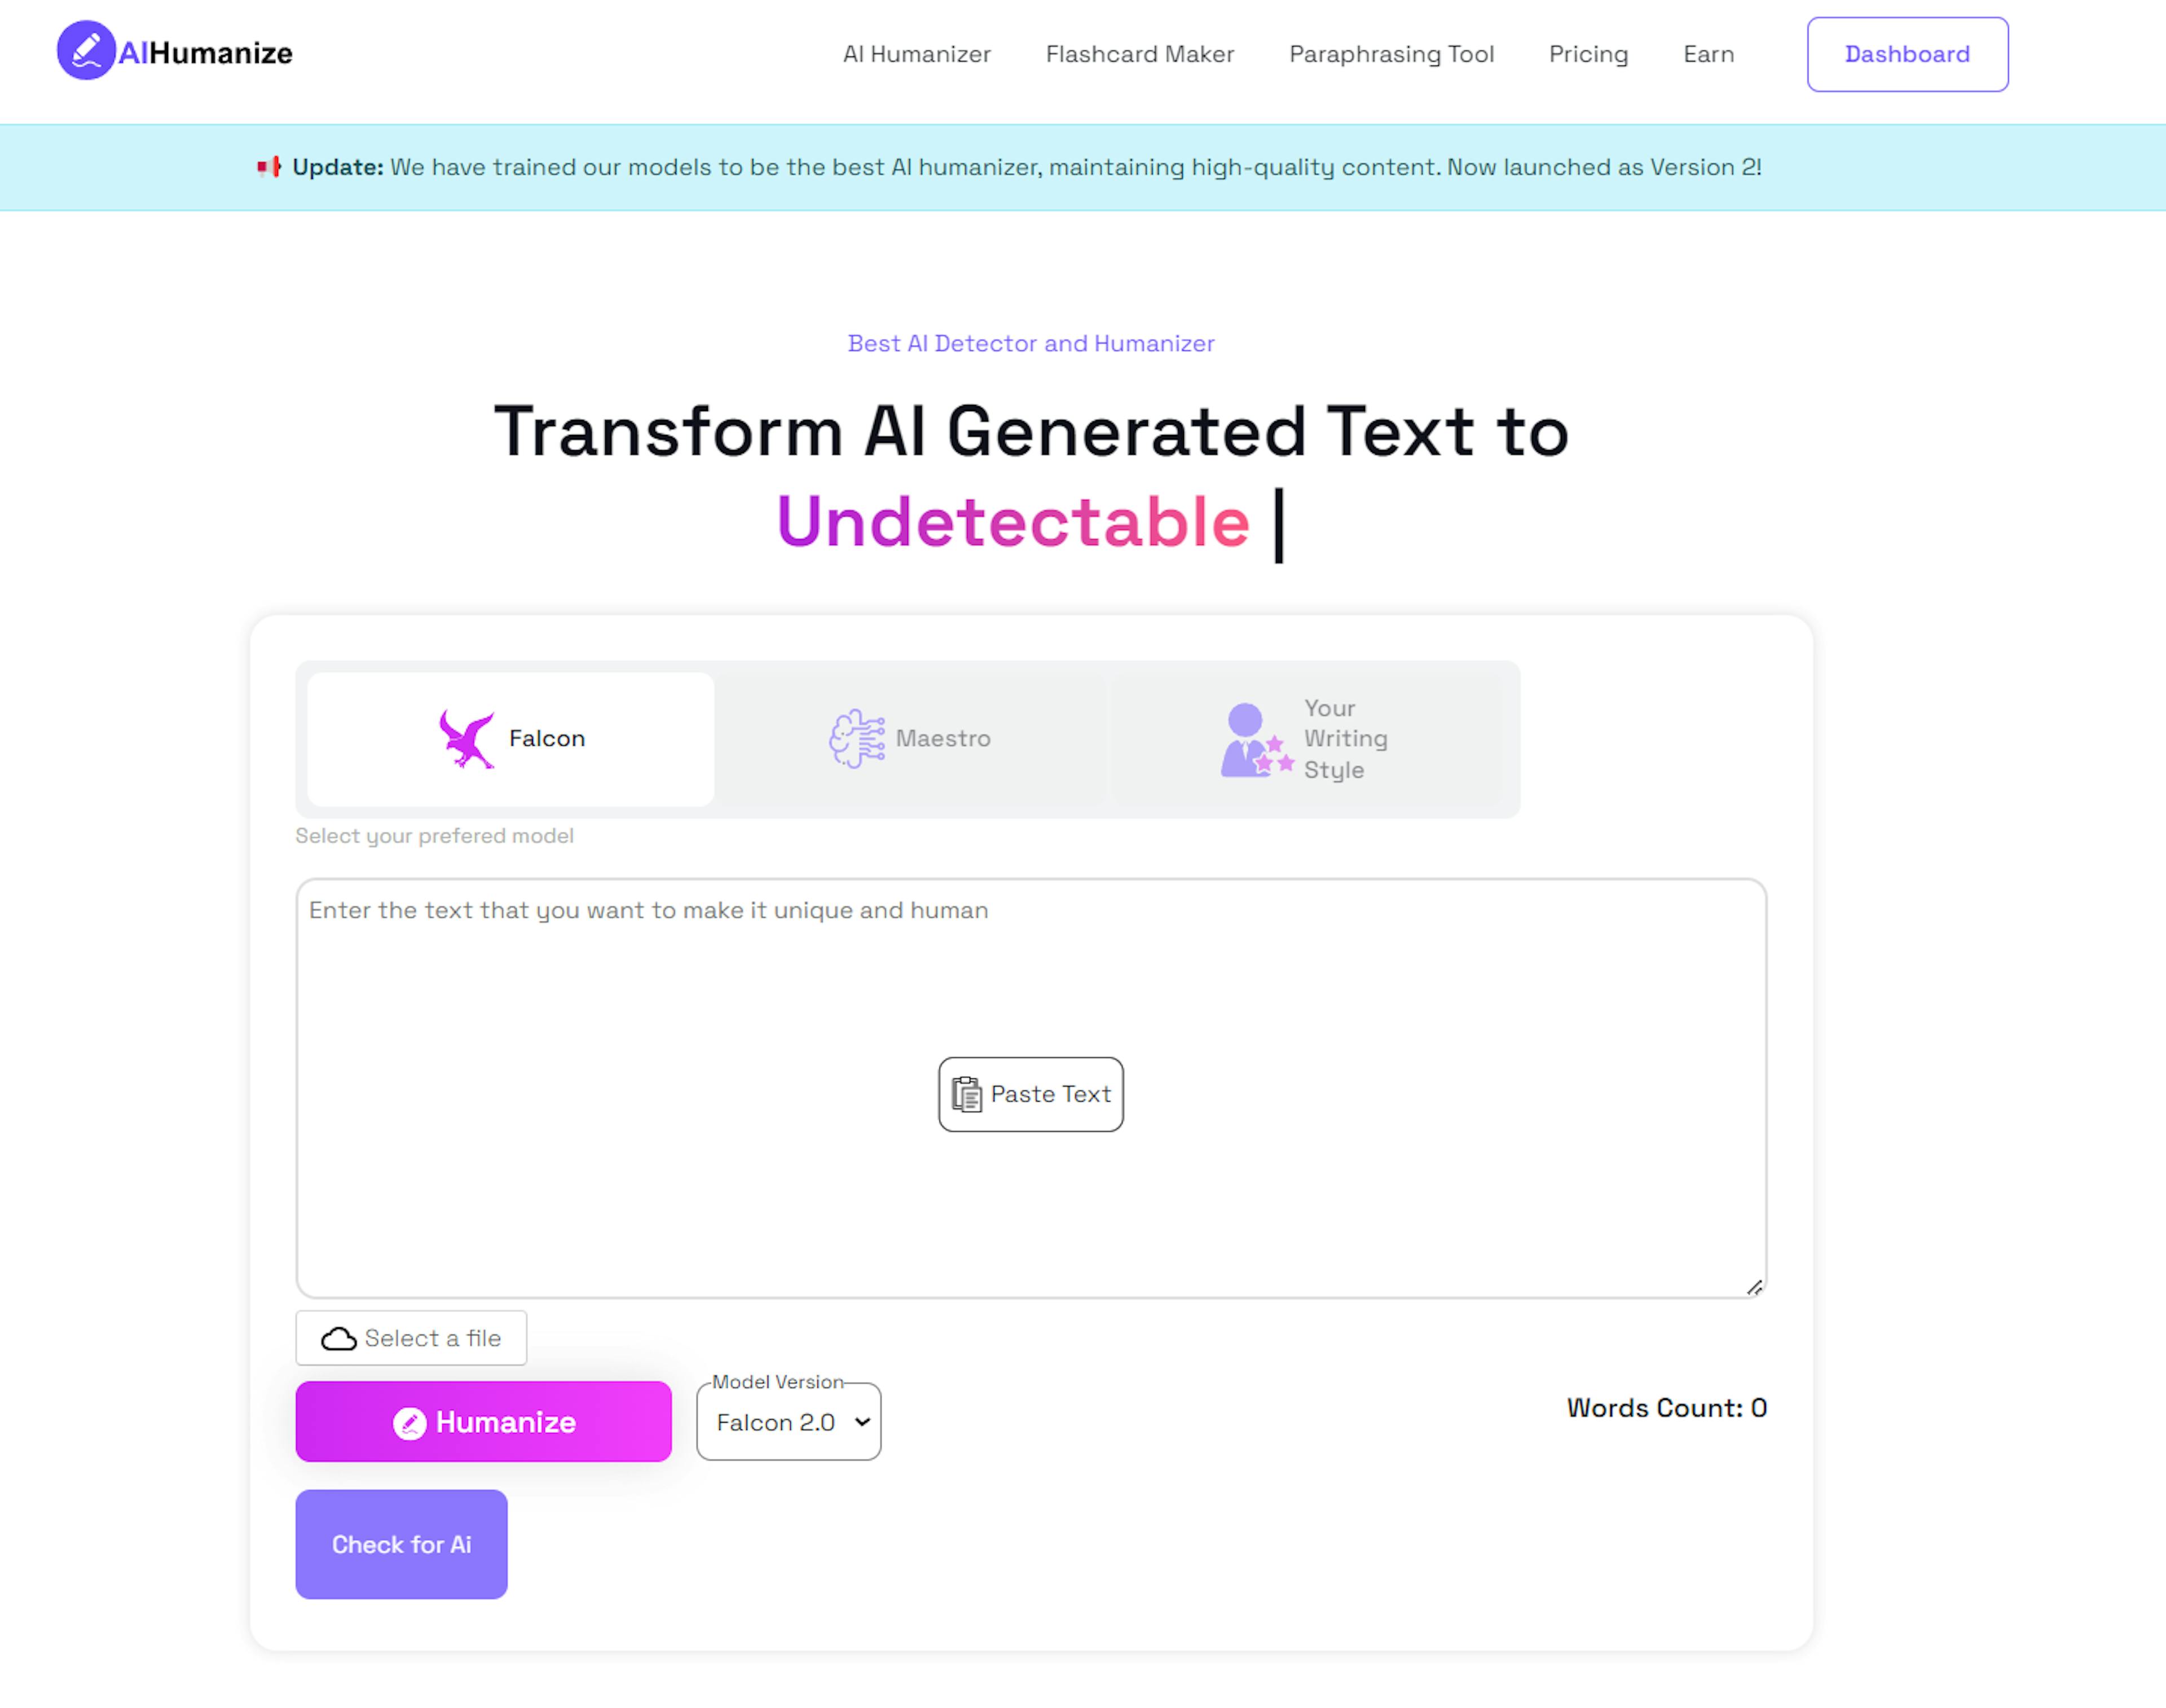The height and width of the screenshot is (1708, 2166).
Task: Choose the Your Writing Style tab
Action: [1305, 739]
